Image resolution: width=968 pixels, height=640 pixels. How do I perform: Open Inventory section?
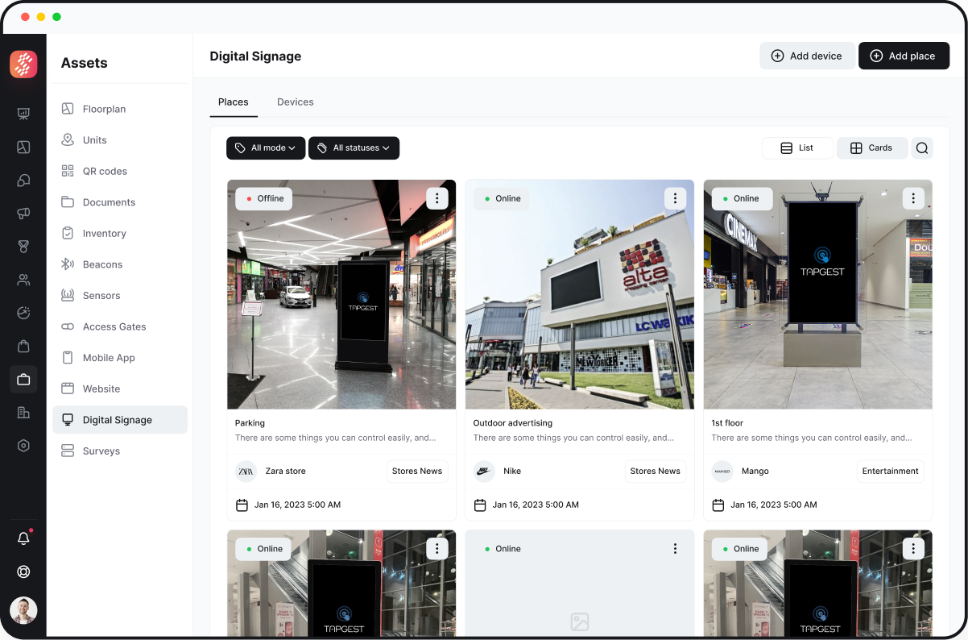click(120, 234)
